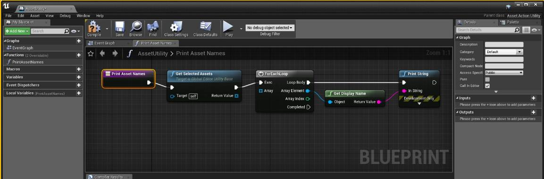Select PrintAssetNames function in list
544x179 pixels.
[28, 62]
